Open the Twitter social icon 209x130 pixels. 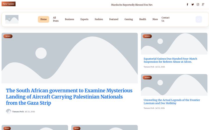coord(193,5)
